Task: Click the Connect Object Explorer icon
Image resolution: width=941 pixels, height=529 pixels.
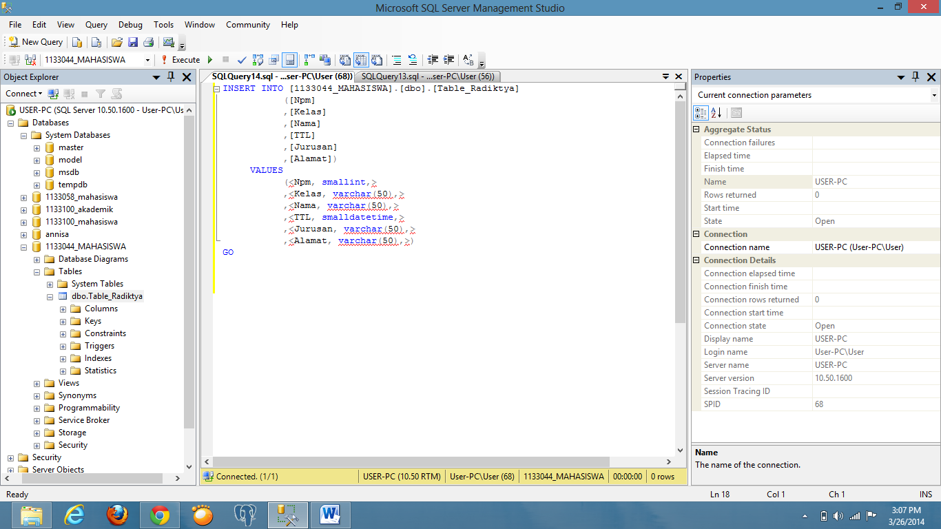Action: pyautogui.click(x=54, y=94)
